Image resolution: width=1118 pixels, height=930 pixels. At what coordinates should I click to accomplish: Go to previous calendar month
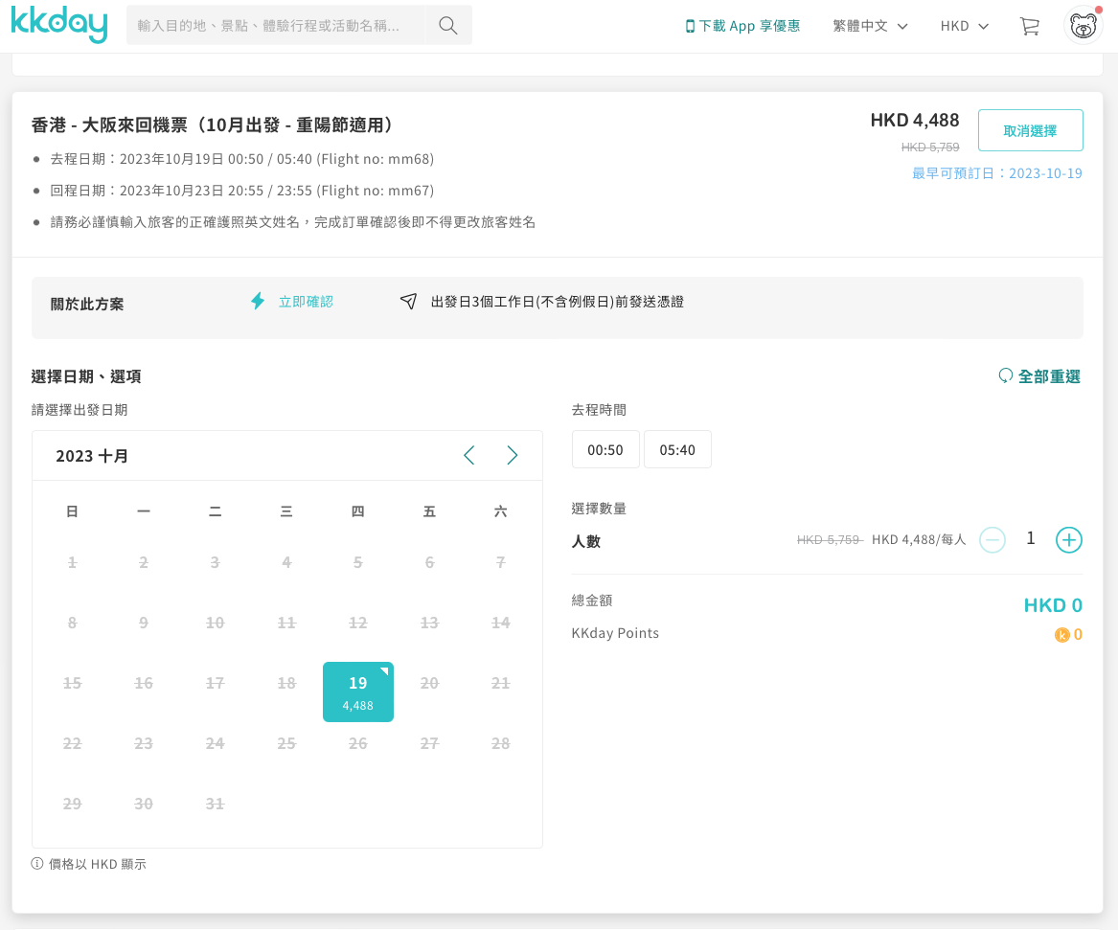tap(468, 456)
